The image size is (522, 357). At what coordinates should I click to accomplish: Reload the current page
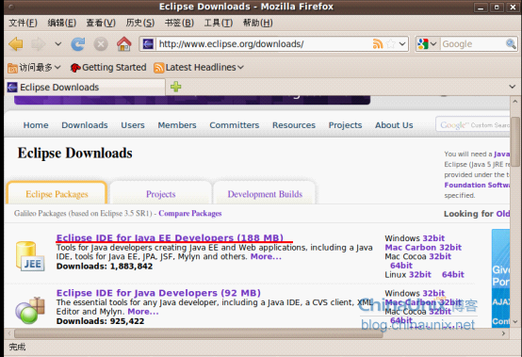pyautogui.click(x=78, y=44)
